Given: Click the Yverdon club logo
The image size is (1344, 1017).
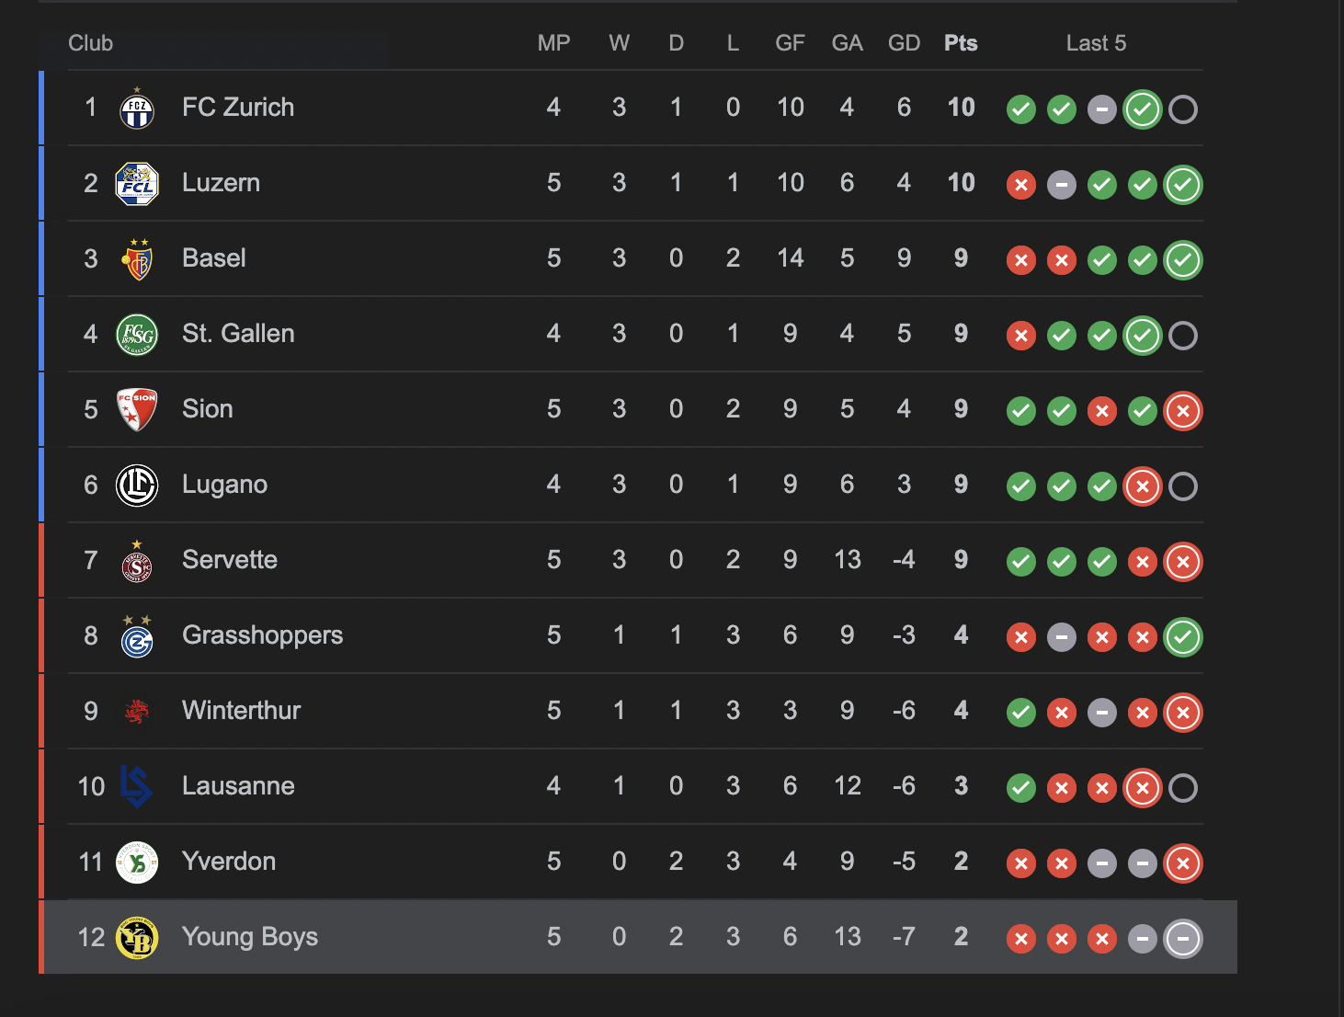Looking at the screenshot, I should 137,862.
